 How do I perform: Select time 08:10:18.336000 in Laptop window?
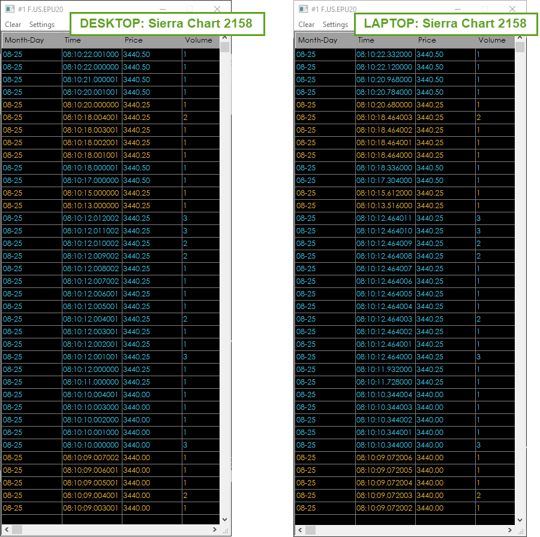pyautogui.click(x=385, y=168)
